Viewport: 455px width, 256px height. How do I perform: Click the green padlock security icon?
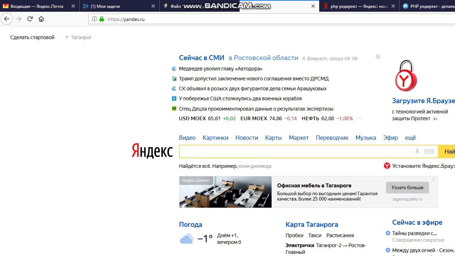pos(102,19)
